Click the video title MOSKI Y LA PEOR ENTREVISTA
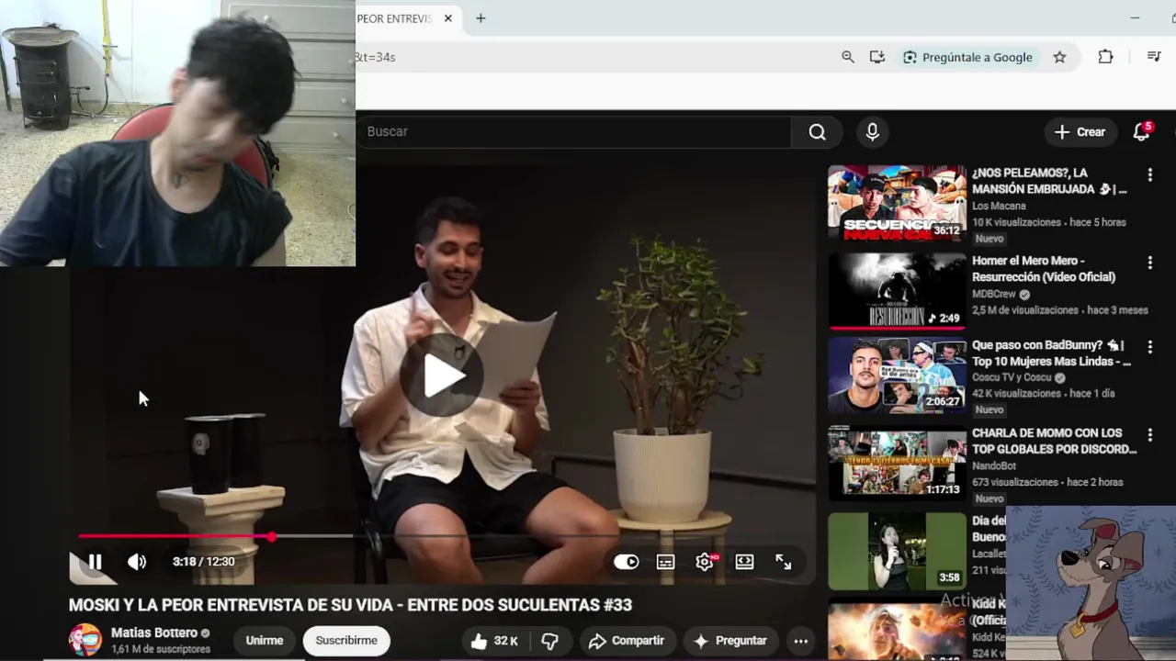The height and width of the screenshot is (661, 1176). click(350, 605)
